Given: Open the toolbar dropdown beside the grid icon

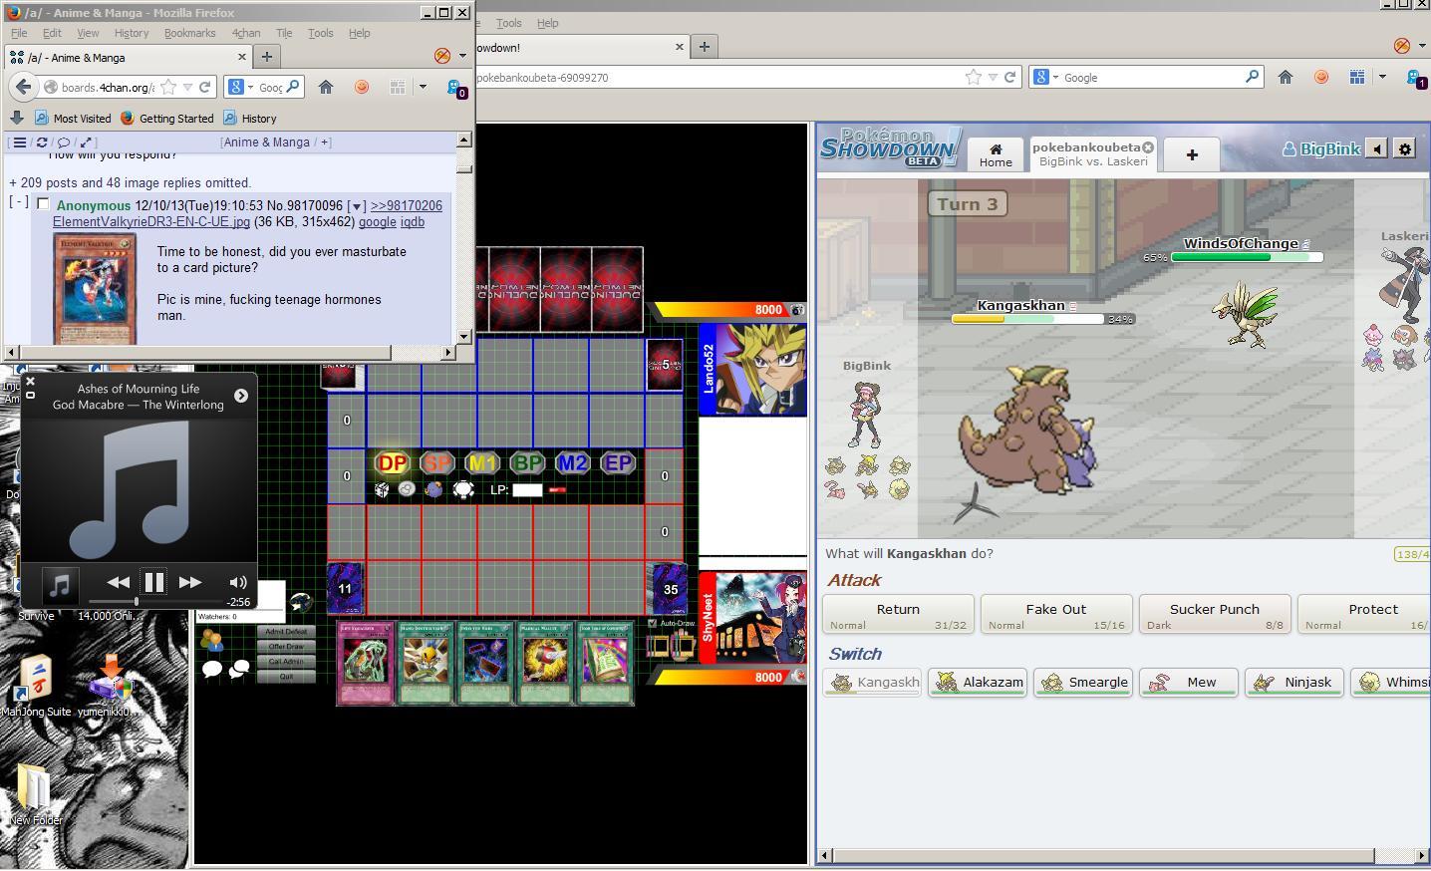Looking at the screenshot, I should click(x=423, y=87).
